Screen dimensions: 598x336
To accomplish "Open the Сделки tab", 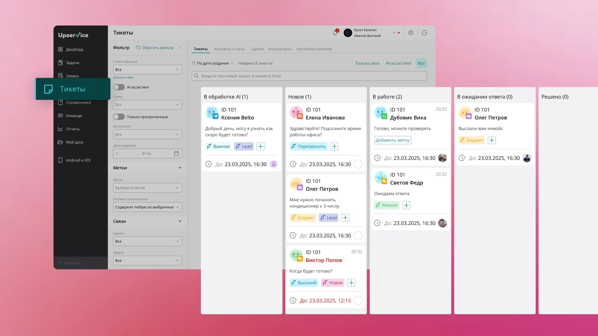I will pos(257,49).
